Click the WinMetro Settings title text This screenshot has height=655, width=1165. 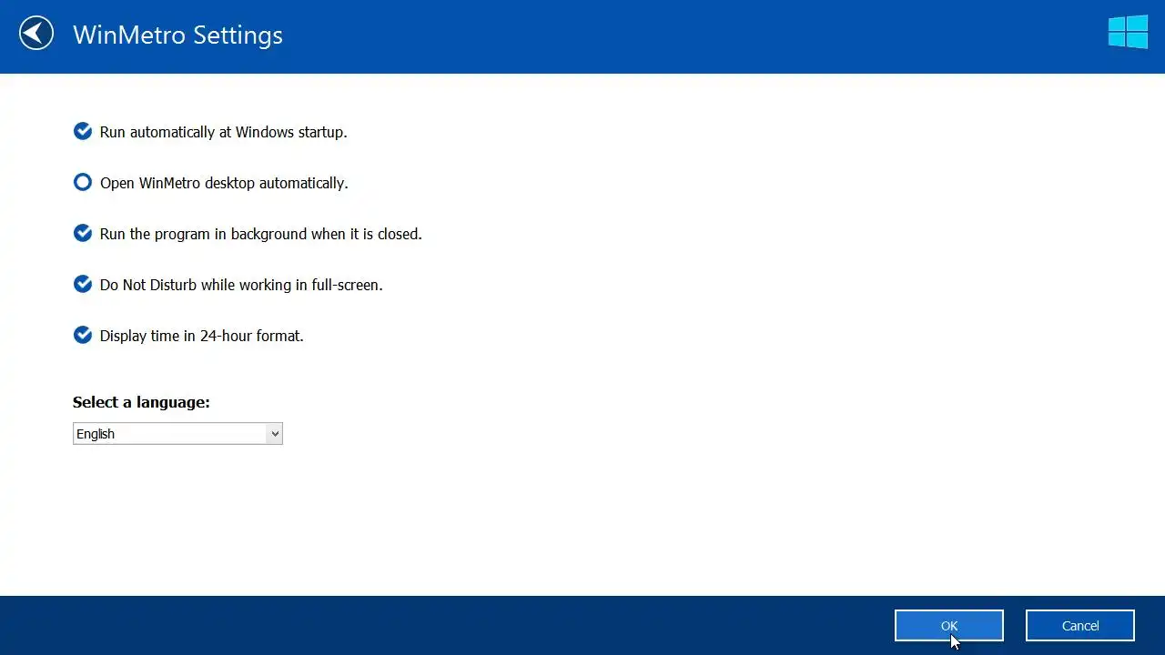coord(177,35)
